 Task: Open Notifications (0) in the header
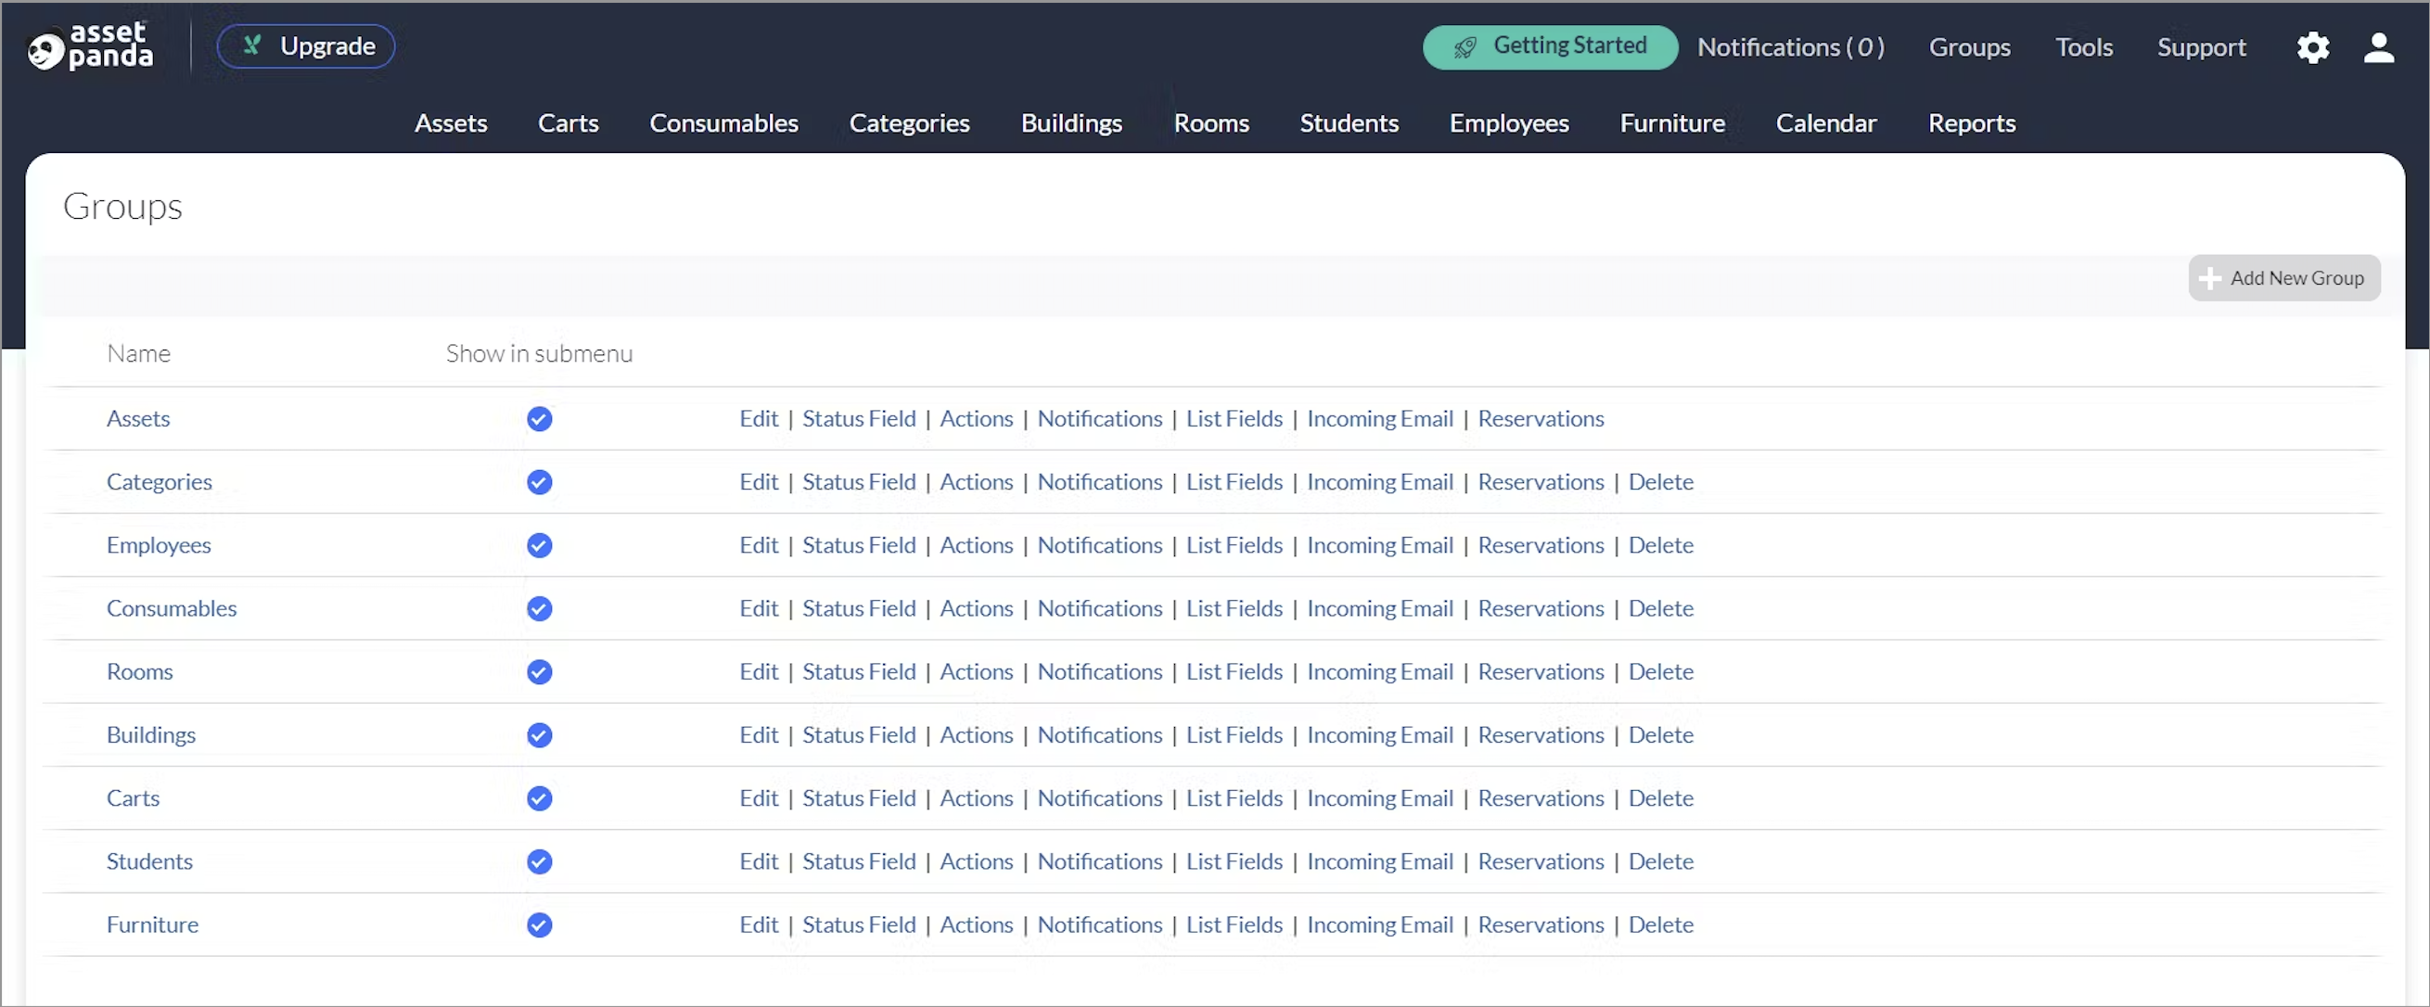tap(1790, 47)
